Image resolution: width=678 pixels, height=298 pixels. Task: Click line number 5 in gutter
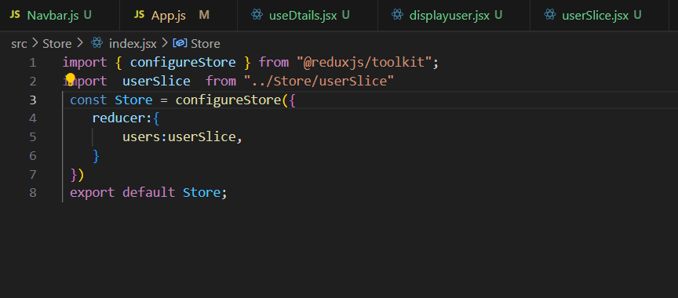click(x=33, y=137)
